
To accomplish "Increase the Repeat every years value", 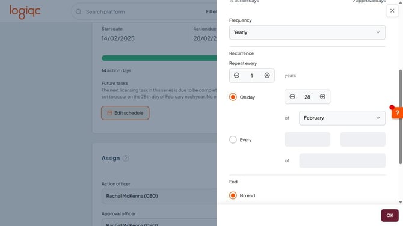I will click(x=267, y=75).
